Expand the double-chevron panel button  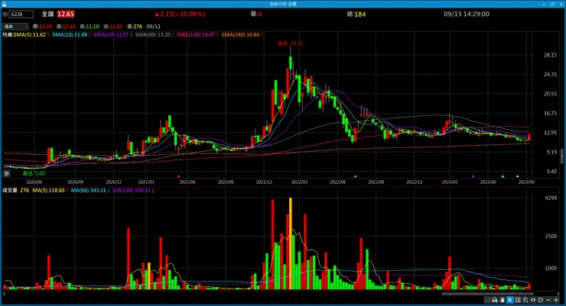pos(6,173)
